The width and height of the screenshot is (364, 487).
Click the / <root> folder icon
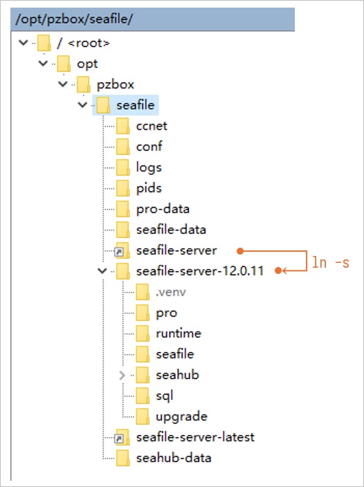pyautogui.click(x=44, y=43)
